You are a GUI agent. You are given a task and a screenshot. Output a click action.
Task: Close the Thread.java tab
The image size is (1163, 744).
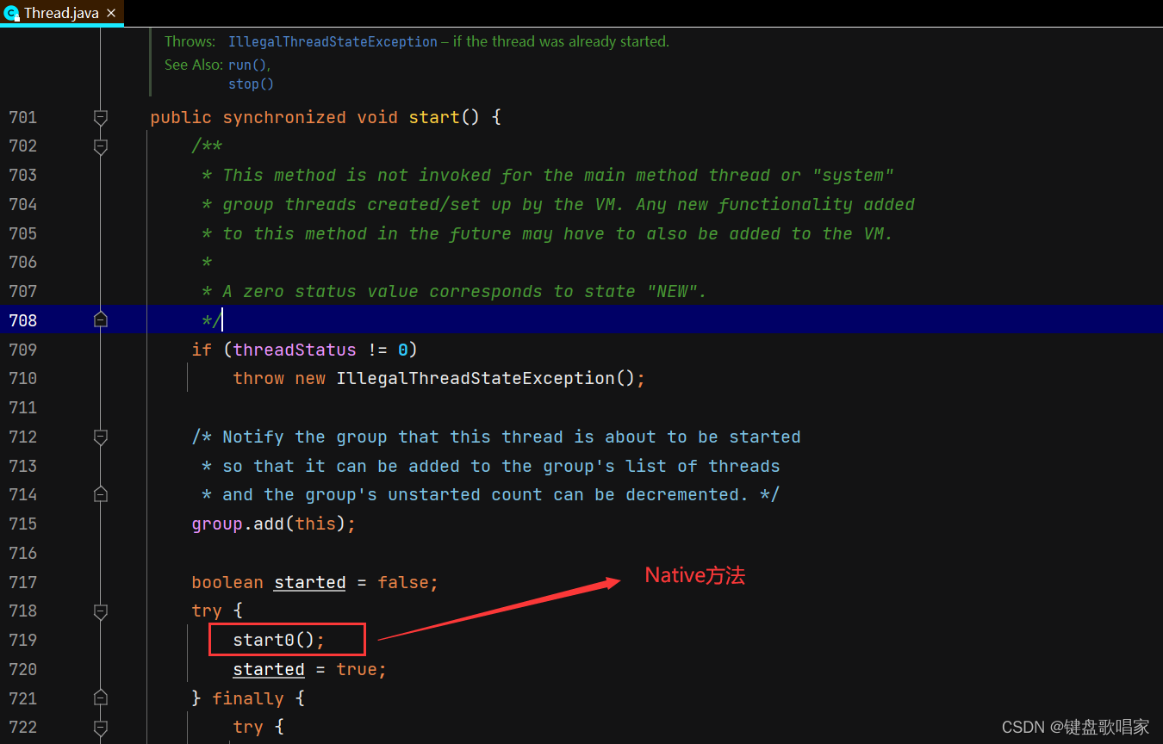pyautogui.click(x=111, y=13)
